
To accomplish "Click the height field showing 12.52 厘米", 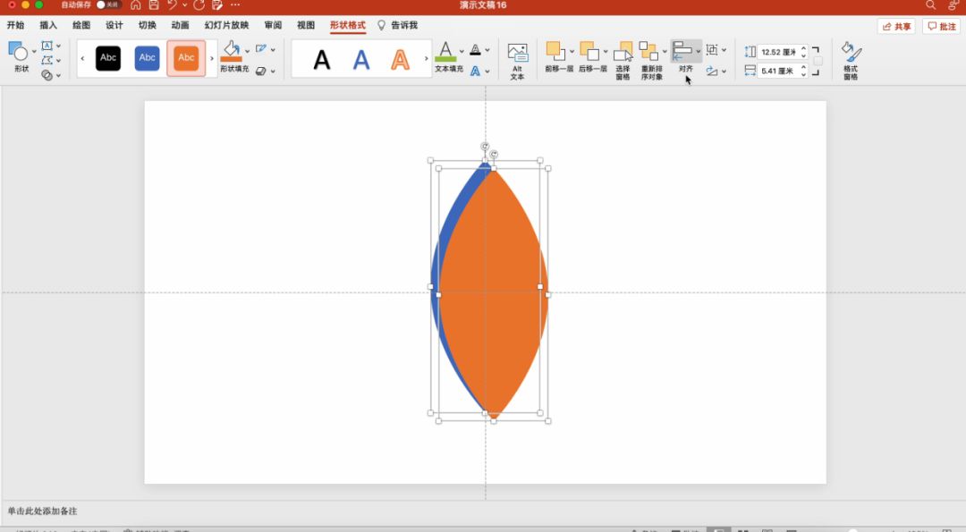I will tap(779, 53).
